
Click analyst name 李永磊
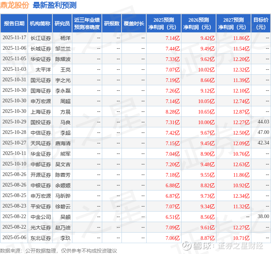63,91
